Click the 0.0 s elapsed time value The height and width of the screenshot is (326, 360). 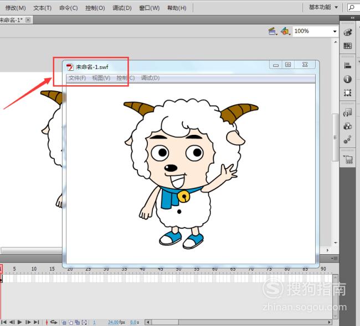pos(135,322)
